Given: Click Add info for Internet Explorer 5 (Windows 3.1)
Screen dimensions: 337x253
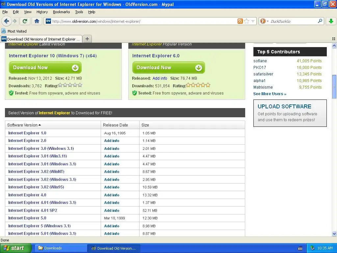Looking at the screenshot, I should (x=112, y=226).
